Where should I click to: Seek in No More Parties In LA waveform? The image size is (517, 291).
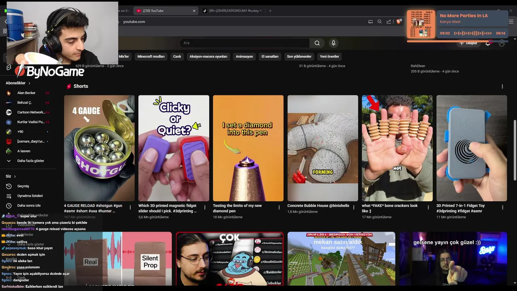tap(473, 33)
